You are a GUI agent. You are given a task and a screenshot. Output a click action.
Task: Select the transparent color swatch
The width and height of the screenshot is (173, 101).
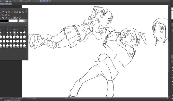[23, 21]
